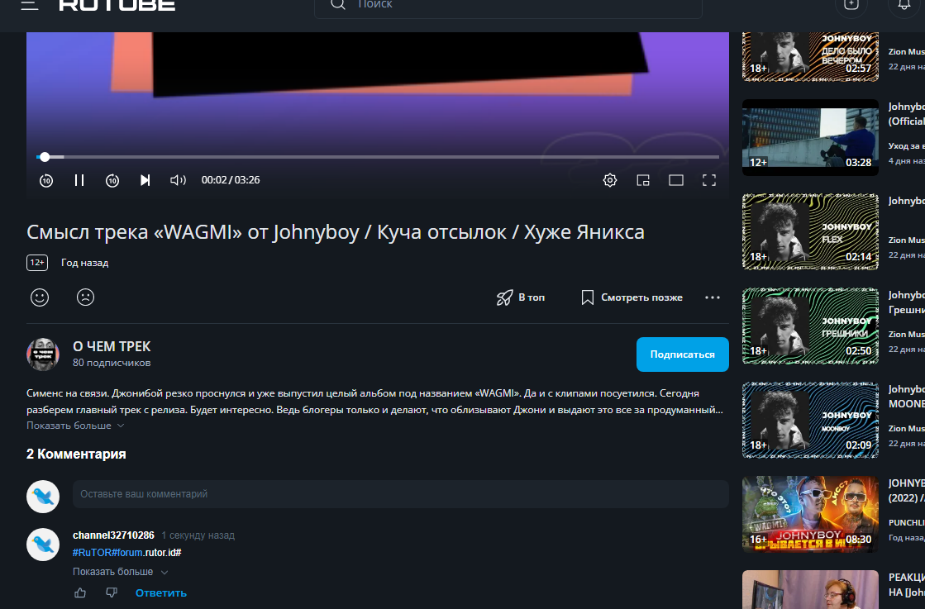Open the Johnyboy MOONBOY video thumbnail
This screenshot has width=925, height=609.
(x=810, y=421)
